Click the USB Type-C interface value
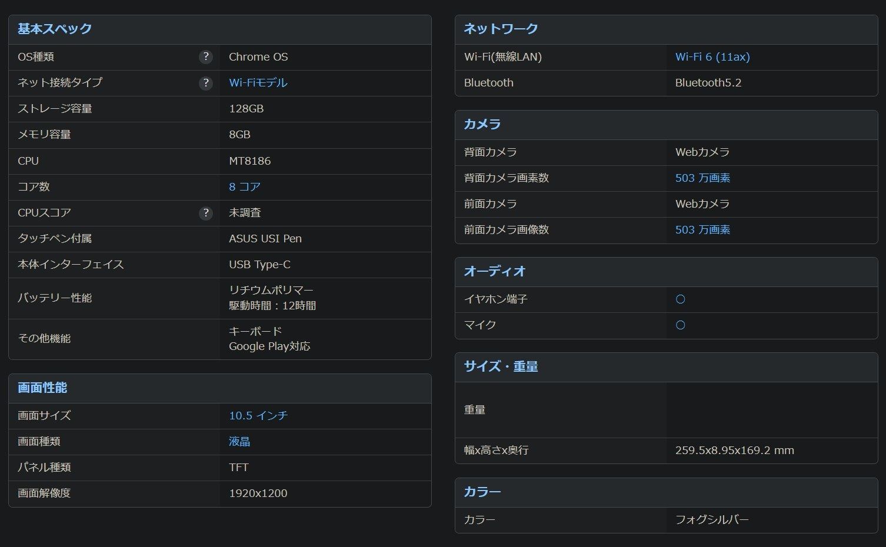The image size is (886, 547). (x=259, y=265)
